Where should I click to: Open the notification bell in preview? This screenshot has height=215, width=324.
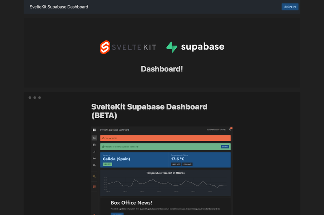click(230, 129)
